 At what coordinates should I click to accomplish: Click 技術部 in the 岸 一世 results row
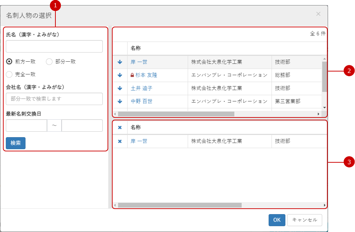[x=282, y=62]
